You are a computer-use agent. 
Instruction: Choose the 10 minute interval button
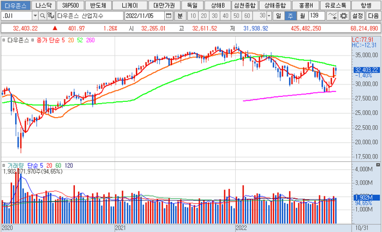pos(193,16)
